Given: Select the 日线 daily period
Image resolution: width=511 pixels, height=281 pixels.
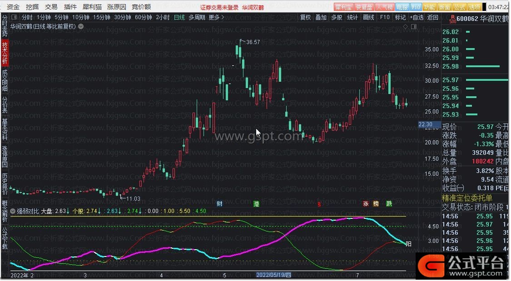Looking at the screenshot, I should pyautogui.click(x=179, y=17).
